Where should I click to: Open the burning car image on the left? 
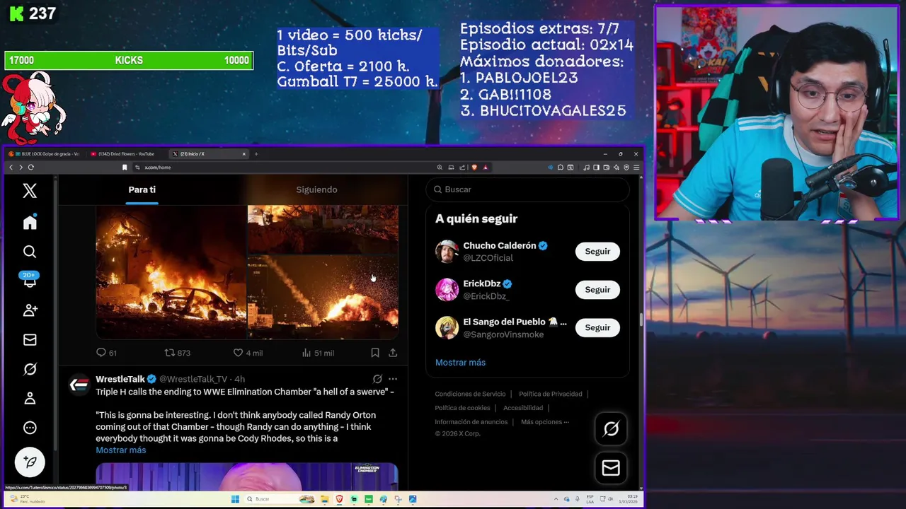point(171,272)
